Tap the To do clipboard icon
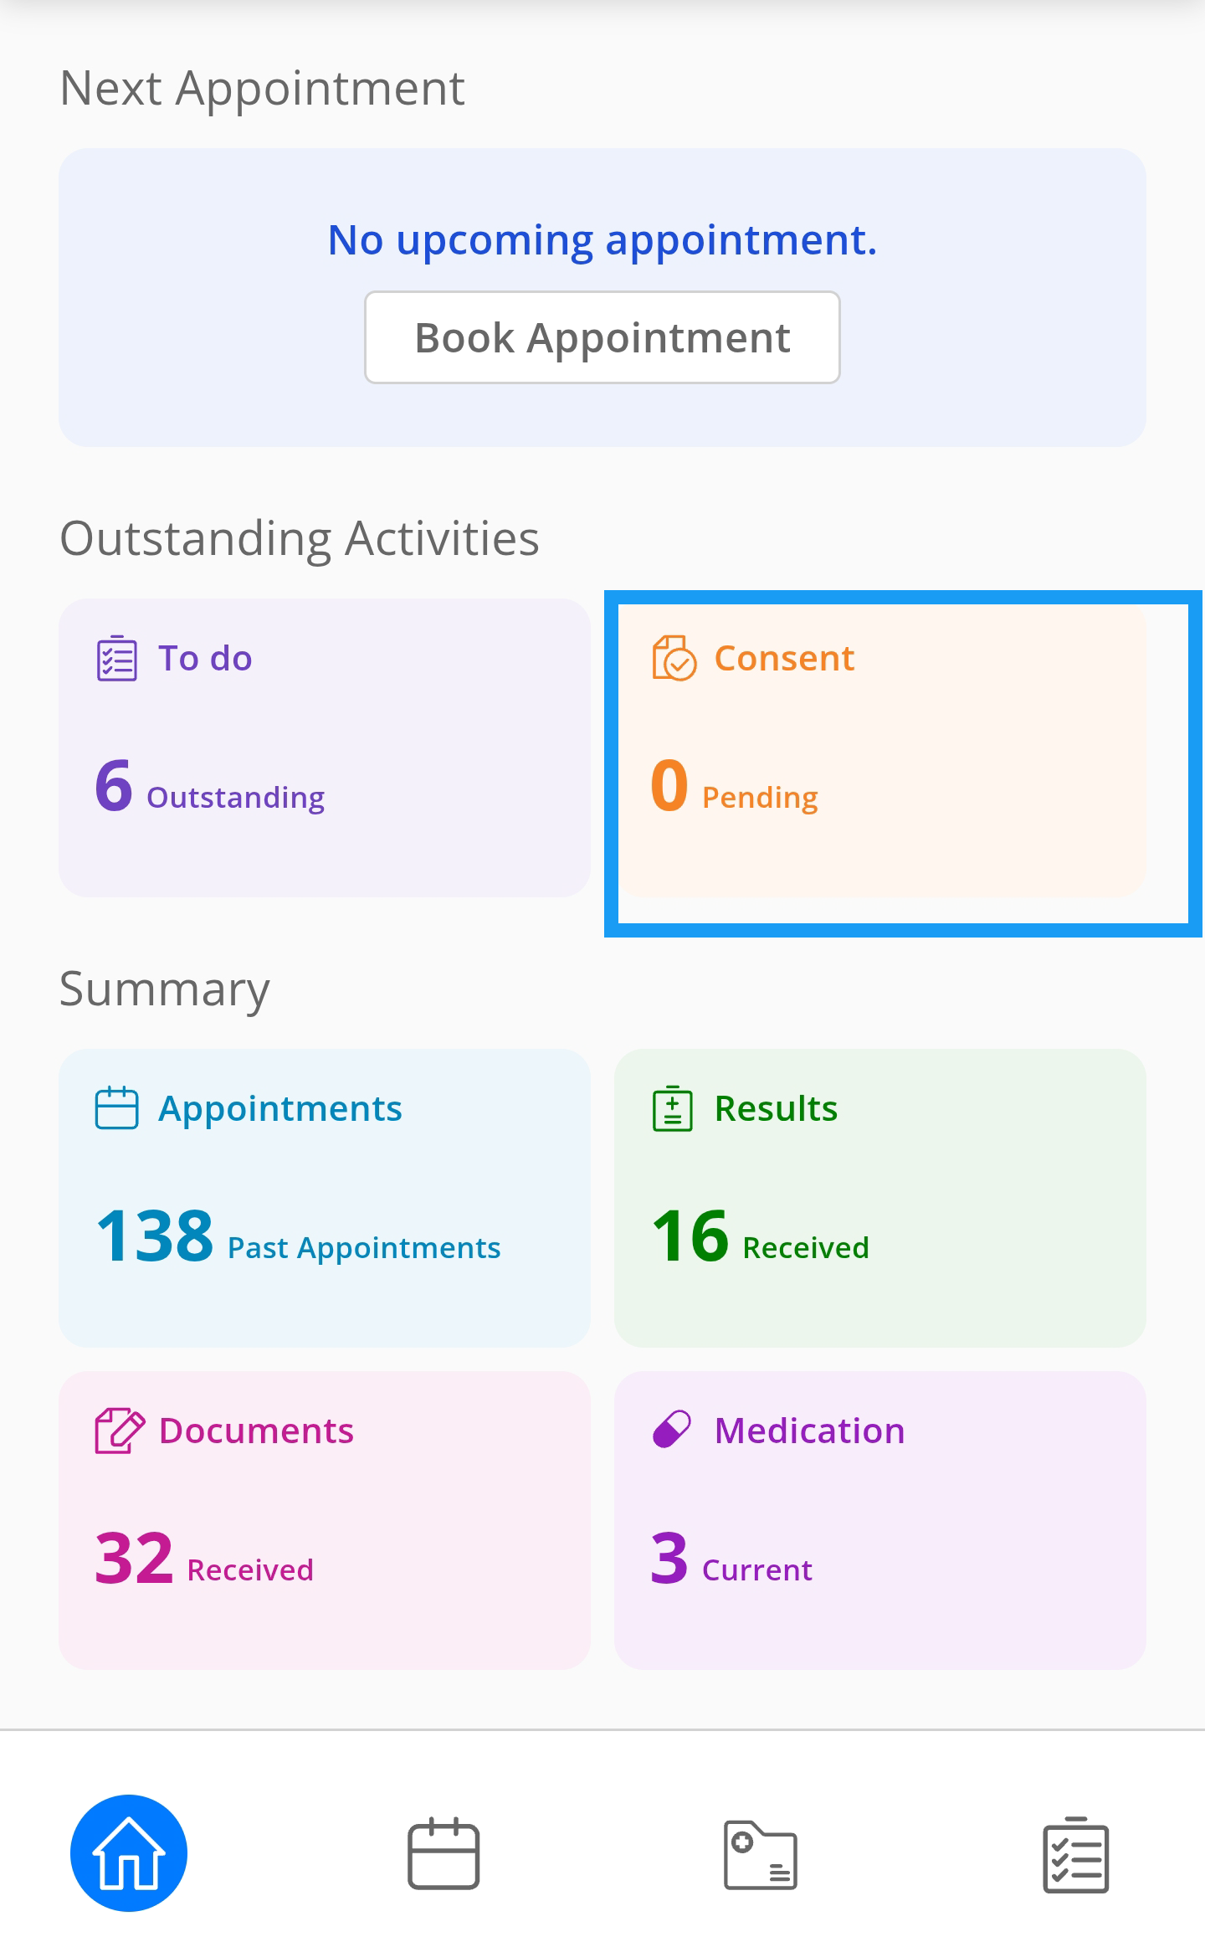1205x1942 pixels. pos(116,659)
